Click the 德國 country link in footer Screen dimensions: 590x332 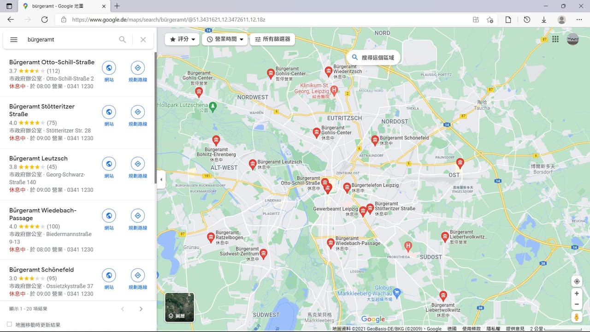click(452, 329)
